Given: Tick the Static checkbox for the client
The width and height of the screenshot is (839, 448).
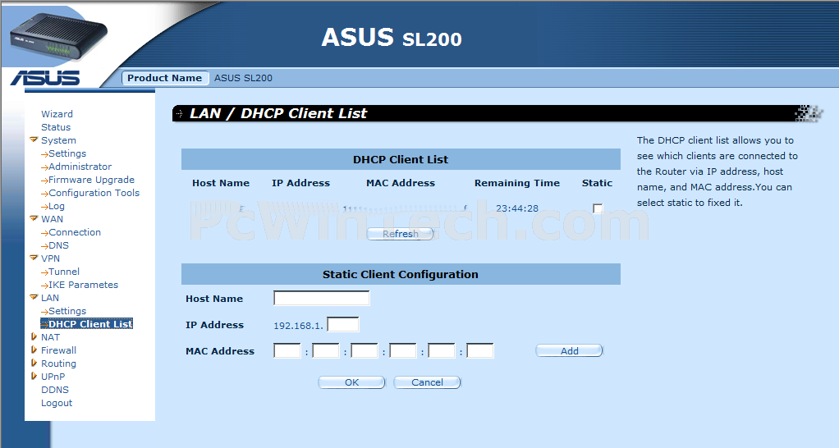Looking at the screenshot, I should 598,208.
